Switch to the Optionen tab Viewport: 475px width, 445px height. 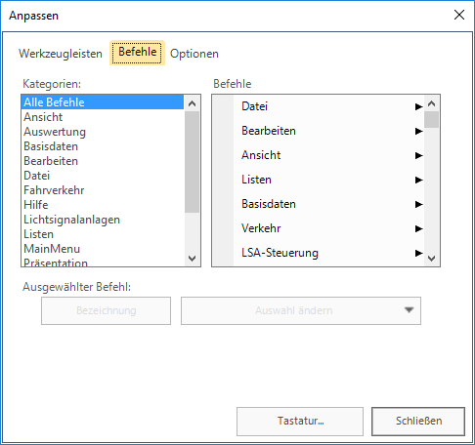194,54
